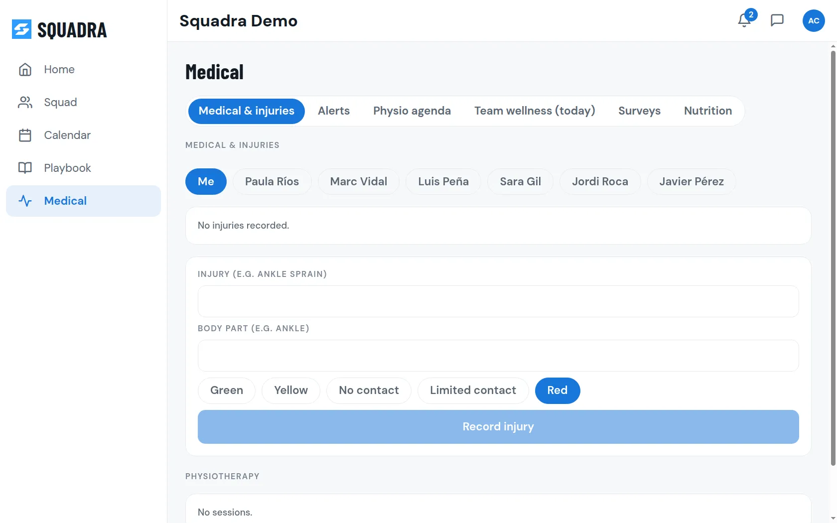
Task: Click the Squadra logo icon
Action: pyautogui.click(x=21, y=29)
